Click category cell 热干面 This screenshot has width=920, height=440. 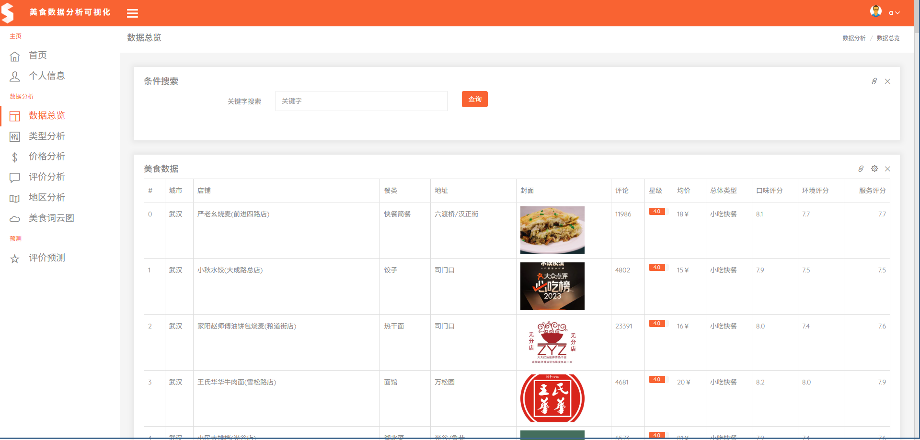tap(394, 326)
